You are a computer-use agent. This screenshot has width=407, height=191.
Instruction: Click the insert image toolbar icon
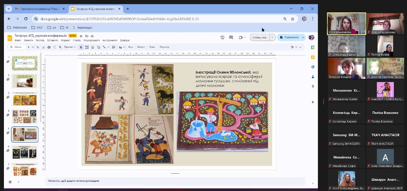point(92,47)
